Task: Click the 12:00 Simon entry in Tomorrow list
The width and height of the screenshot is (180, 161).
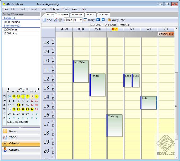Action: (21, 30)
